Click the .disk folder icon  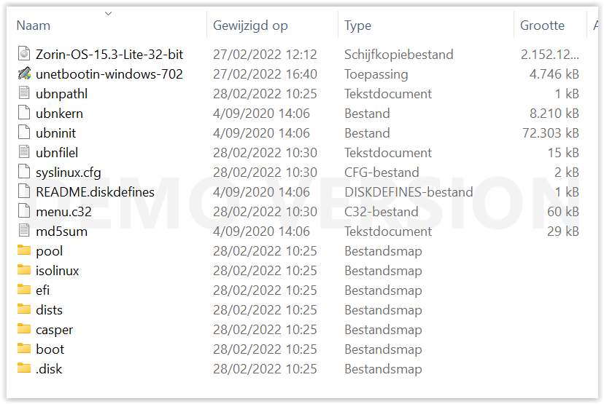[24, 369]
